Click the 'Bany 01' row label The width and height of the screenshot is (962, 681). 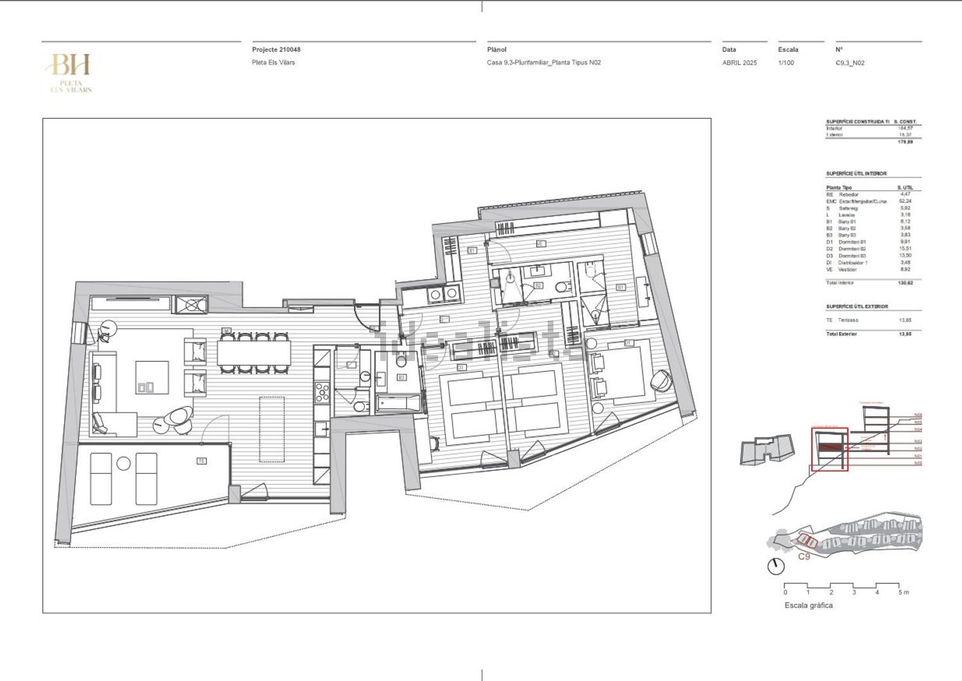847,222
